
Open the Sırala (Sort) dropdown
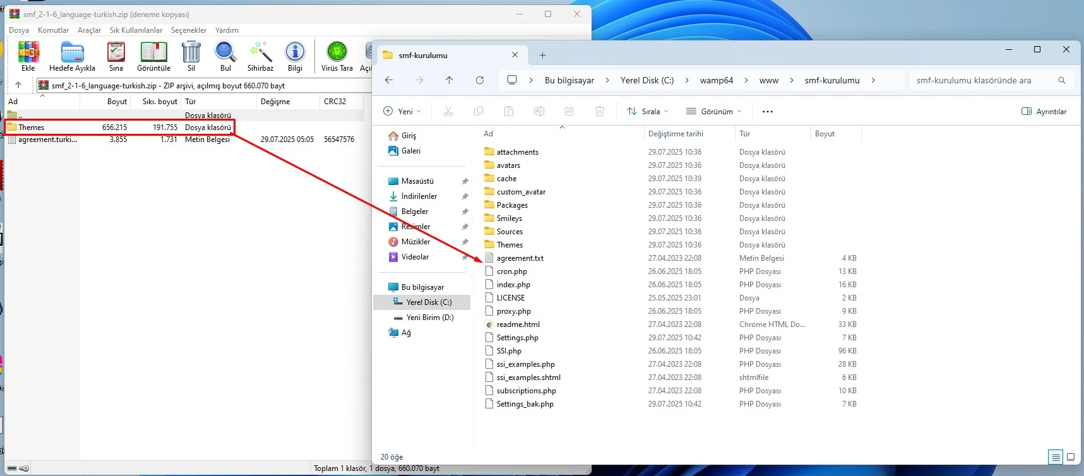[x=647, y=112]
